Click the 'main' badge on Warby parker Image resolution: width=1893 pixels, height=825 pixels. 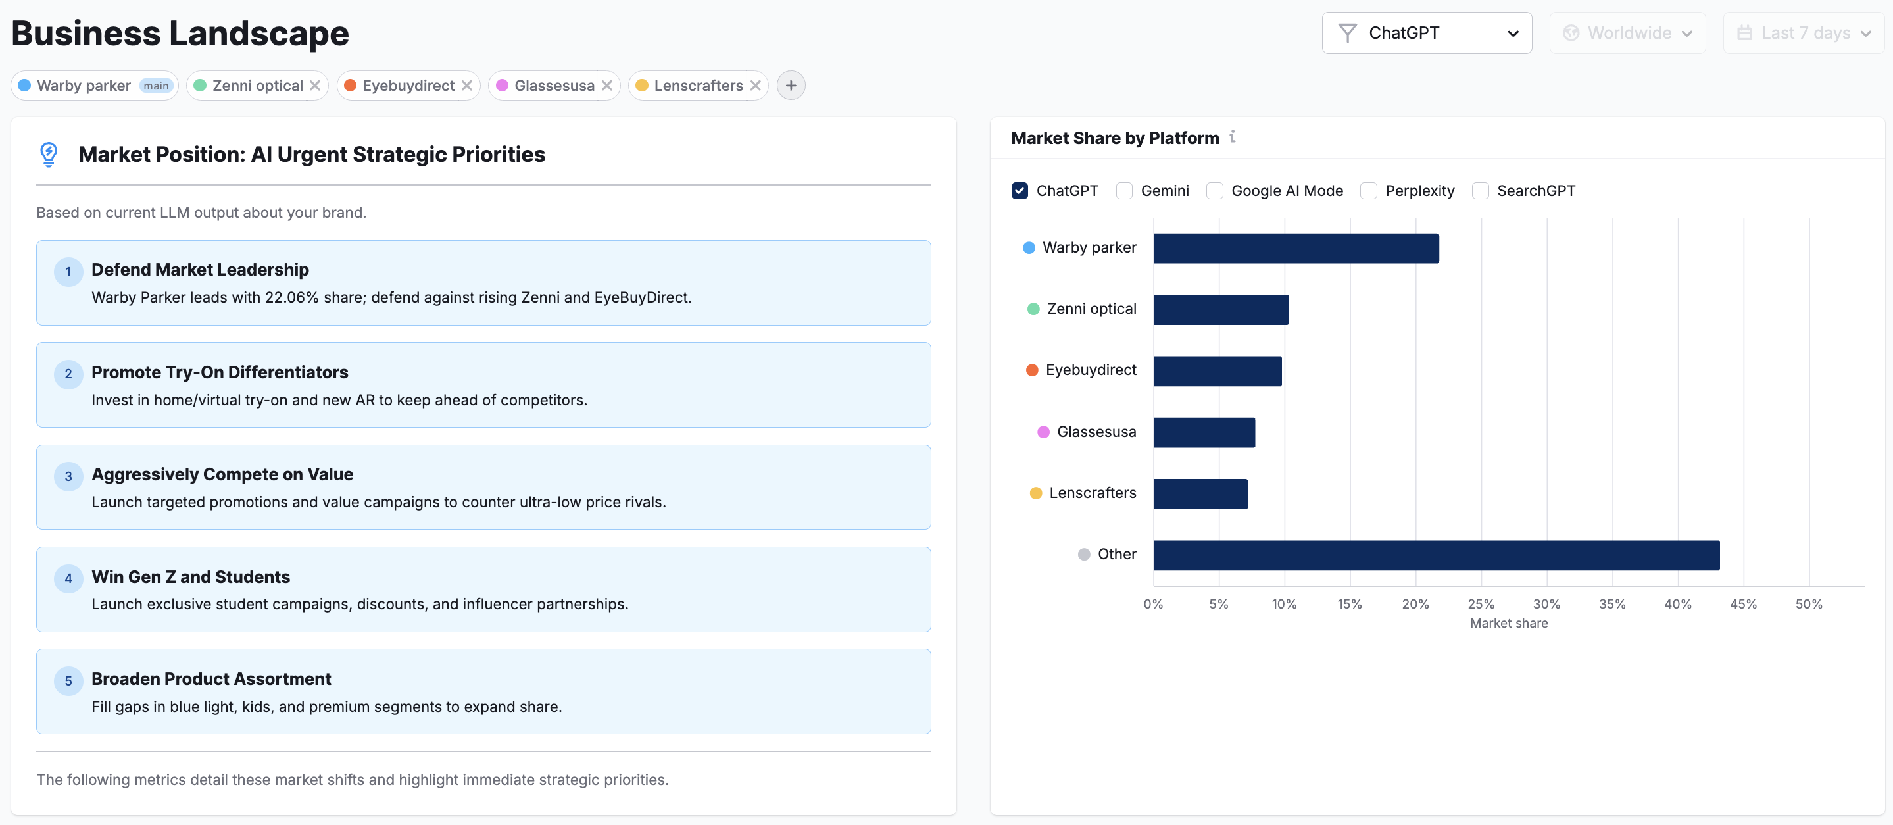tap(156, 86)
